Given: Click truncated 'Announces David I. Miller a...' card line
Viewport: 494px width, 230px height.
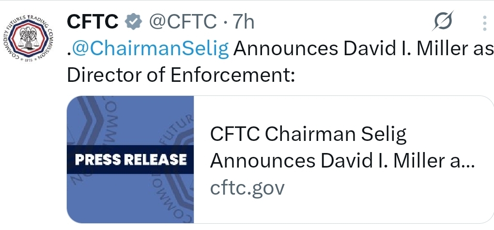Looking at the screenshot, I should pyautogui.click(x=342, y=161).
